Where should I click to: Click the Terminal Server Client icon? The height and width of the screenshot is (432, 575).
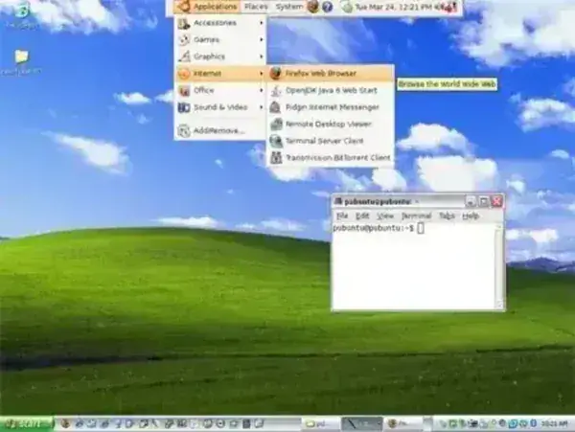(276, 141)
